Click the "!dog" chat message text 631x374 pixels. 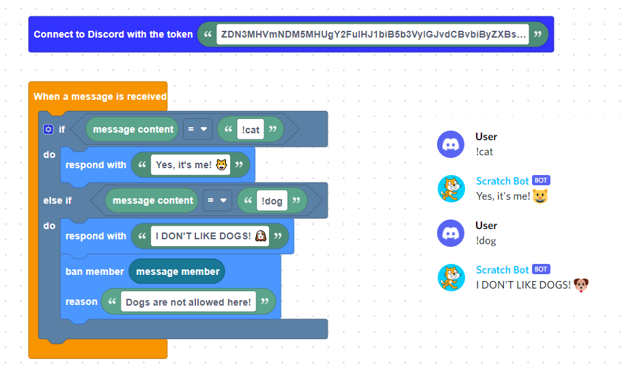tap(486, 241)
